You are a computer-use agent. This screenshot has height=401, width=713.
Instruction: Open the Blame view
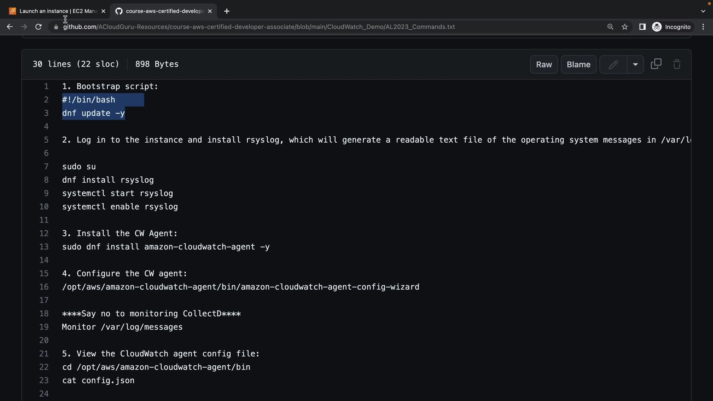pos(578,65)
